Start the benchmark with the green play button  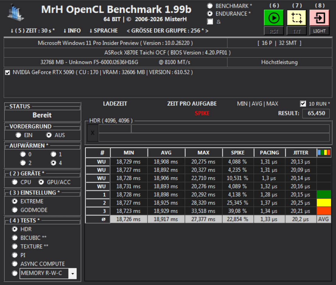pos(274,18)
